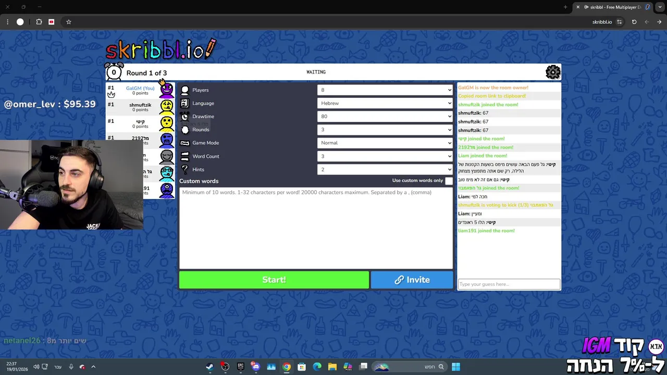The width and height of the screenshot is (667, 375).
Task: Select player name shmuftzik in list
Action: tap(140, 105)
